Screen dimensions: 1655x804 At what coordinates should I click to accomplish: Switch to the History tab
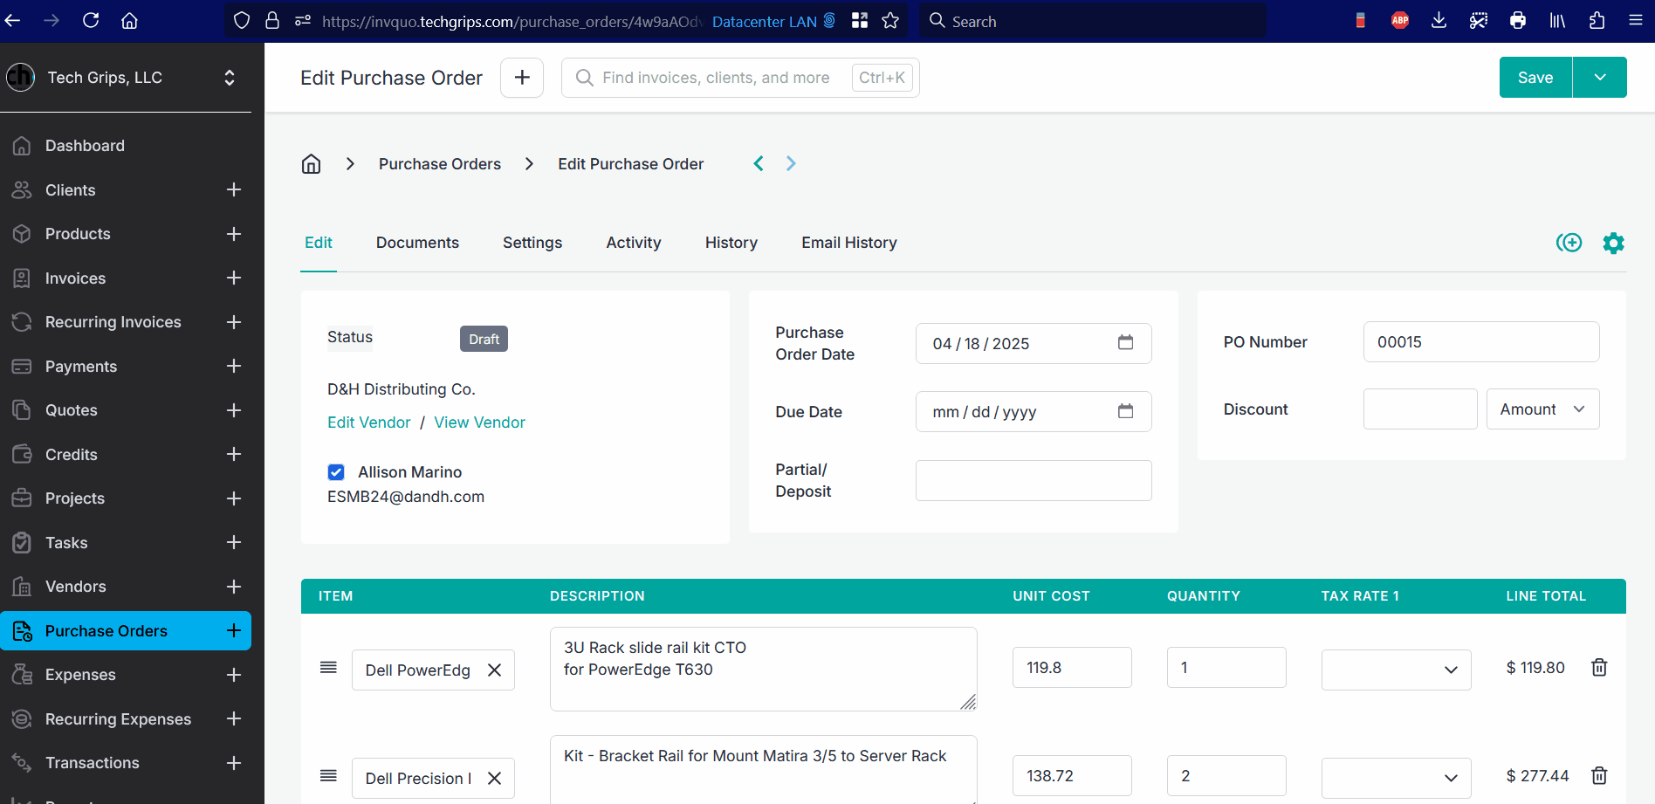point(731,243)
